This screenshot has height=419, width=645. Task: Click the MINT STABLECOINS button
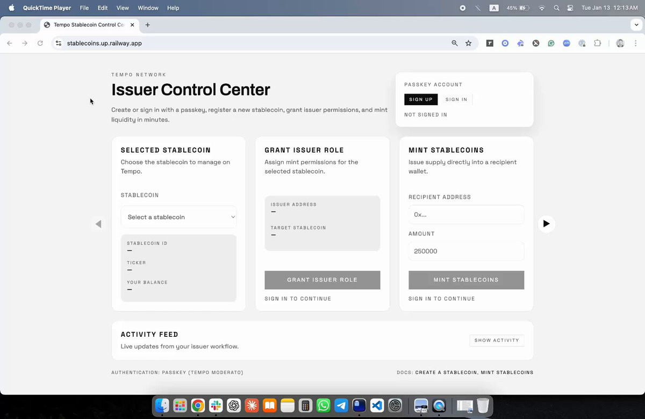[x=466, y=280]
